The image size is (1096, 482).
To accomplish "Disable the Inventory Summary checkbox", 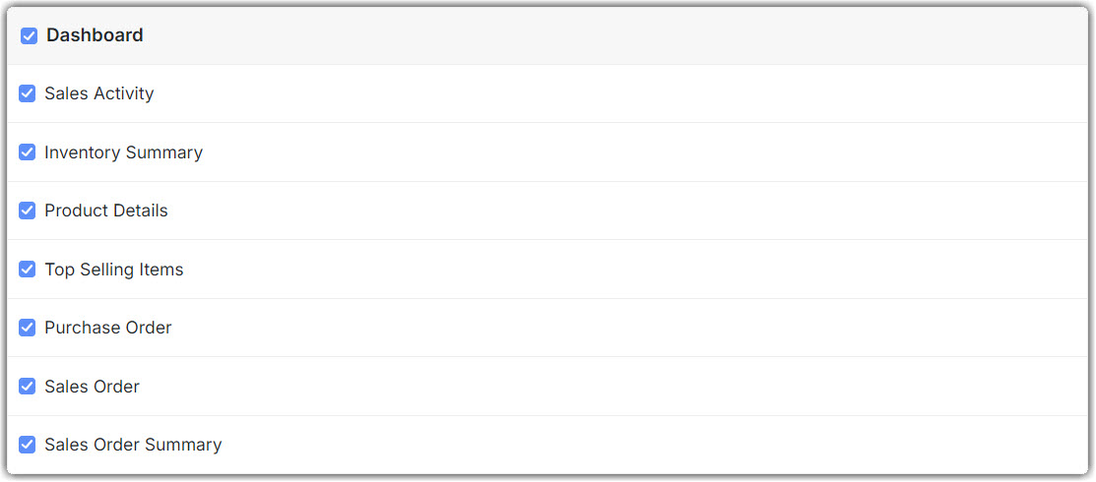I will [x=28, y=152].
